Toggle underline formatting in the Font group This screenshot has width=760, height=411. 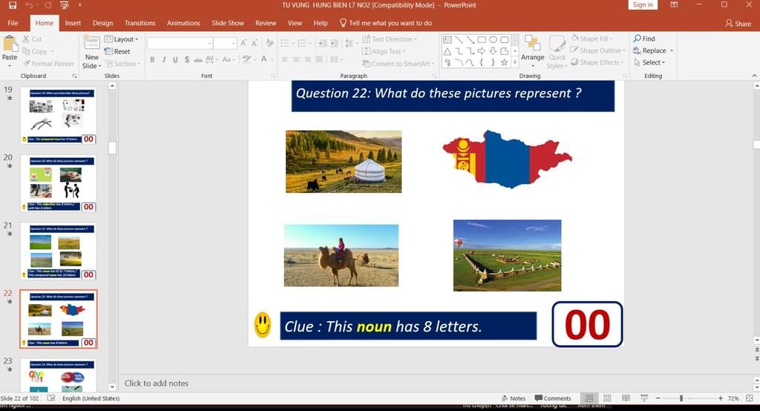pos(175,59)
